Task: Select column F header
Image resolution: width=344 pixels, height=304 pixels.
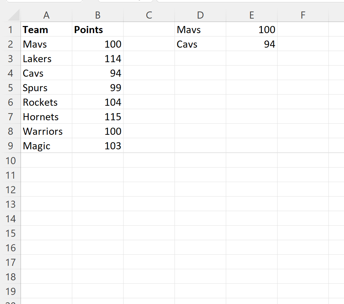Action: pos(303,15)
